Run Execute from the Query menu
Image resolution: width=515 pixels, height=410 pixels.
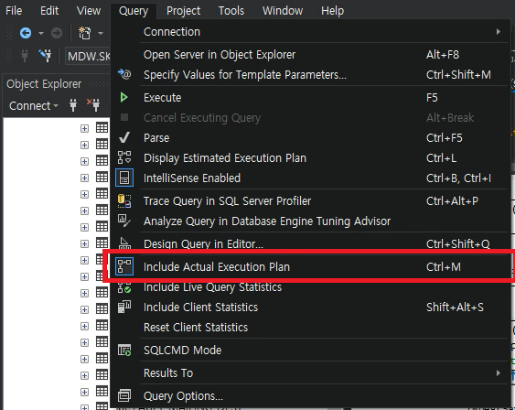[310, 98]
